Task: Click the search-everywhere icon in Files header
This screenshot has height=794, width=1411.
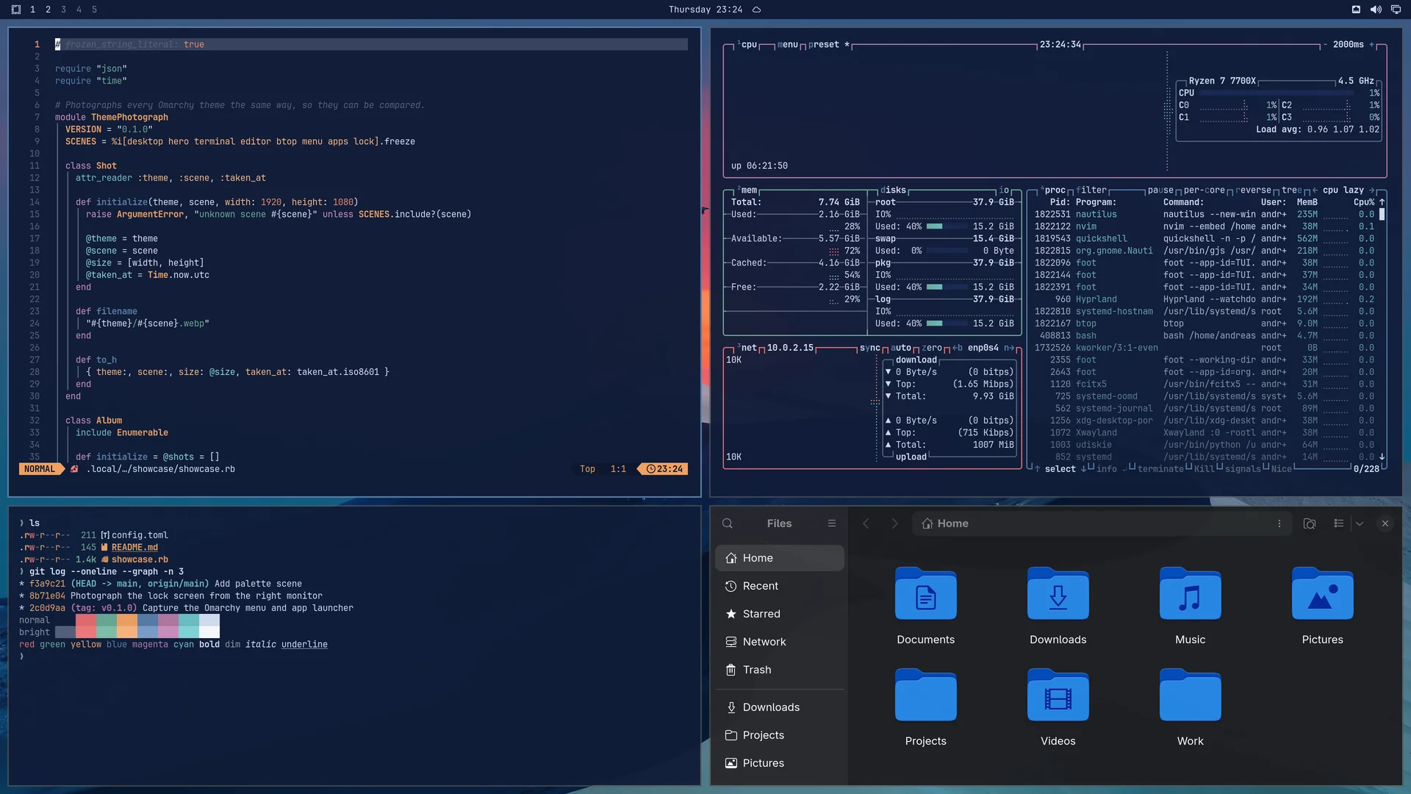Action: [1310, 523]
